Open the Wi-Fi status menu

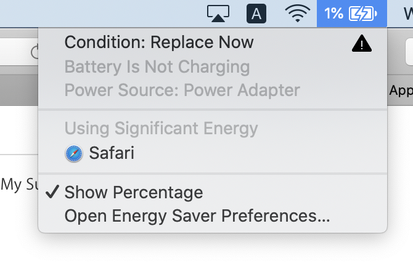tap(297, 14)
